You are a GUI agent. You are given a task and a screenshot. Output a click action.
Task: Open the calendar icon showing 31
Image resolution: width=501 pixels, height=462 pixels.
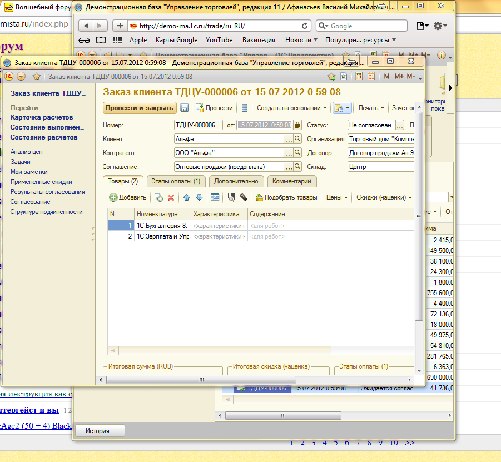pyautogui.click(x=371, y=76)
